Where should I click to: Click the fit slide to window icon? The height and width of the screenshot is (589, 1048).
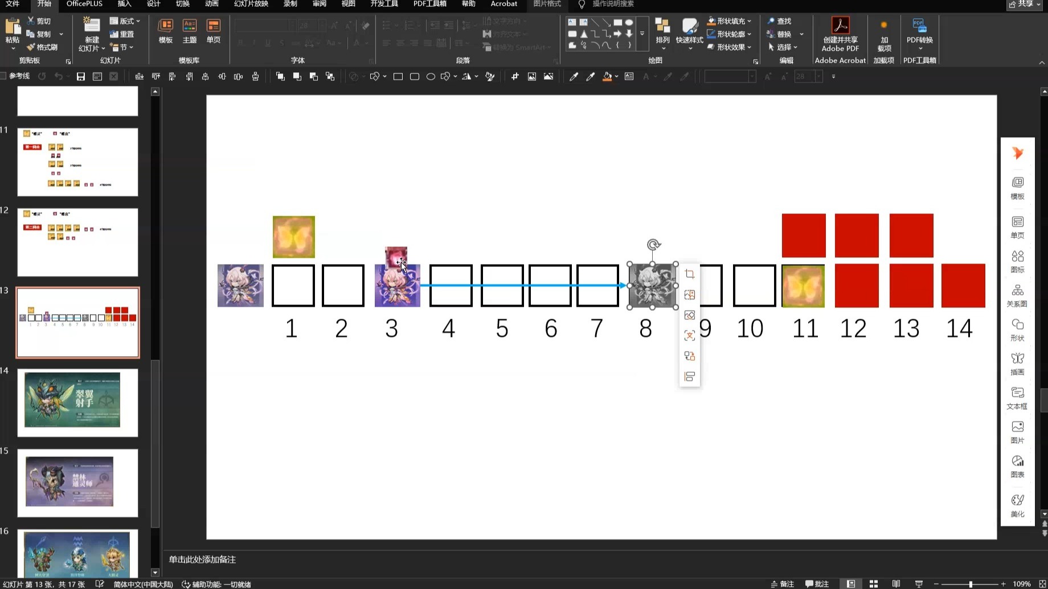tap(1042, 584)
